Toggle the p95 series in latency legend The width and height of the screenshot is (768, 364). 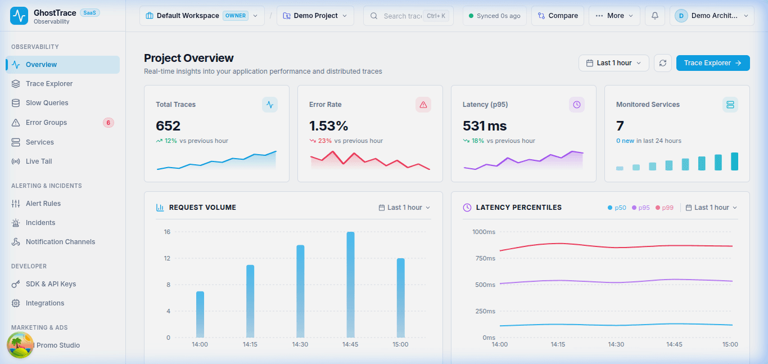[641, 208]
